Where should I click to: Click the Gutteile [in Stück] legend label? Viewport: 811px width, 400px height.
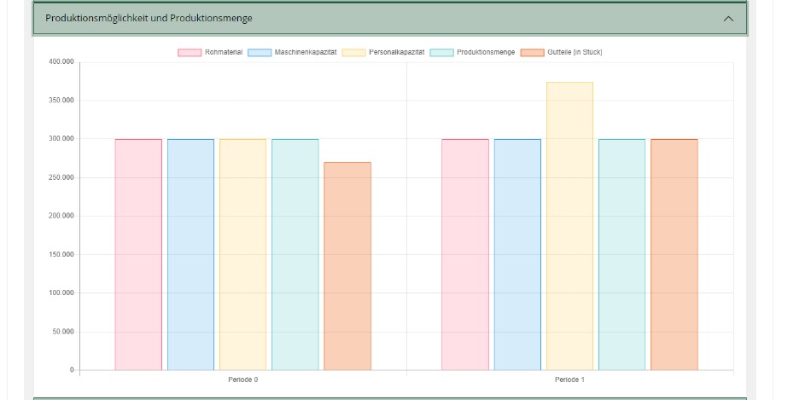(x=575, y=52)
